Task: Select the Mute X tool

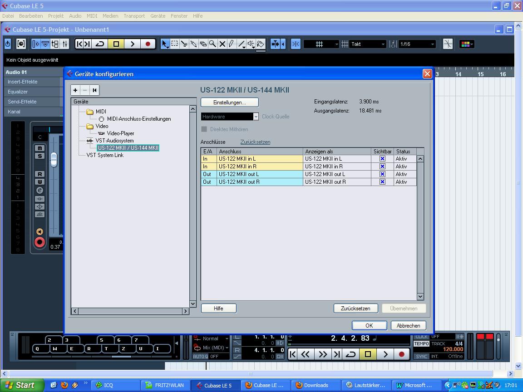Action: click(x=222, y=44)
